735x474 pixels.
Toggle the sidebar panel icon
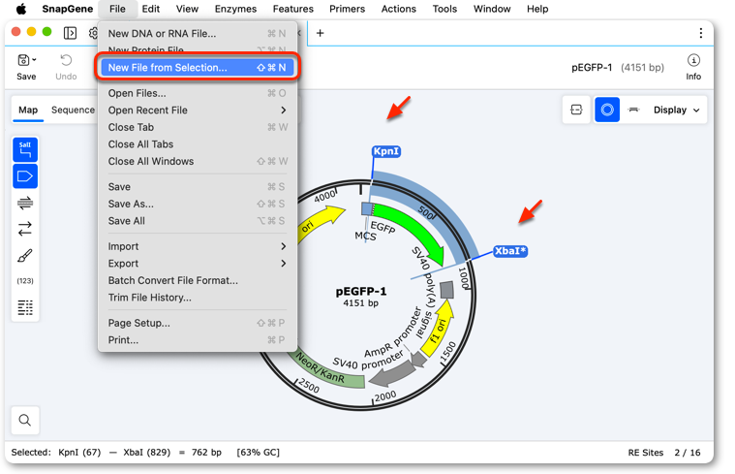tap(70, 33)
